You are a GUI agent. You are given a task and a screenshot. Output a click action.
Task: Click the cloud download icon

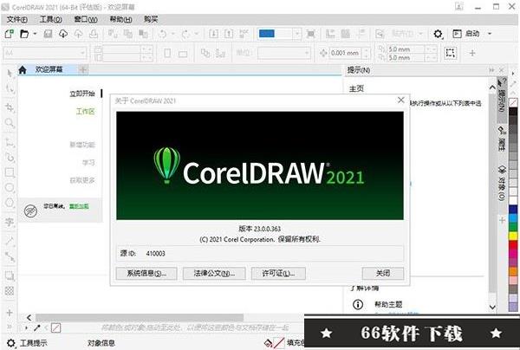(63, 34)
